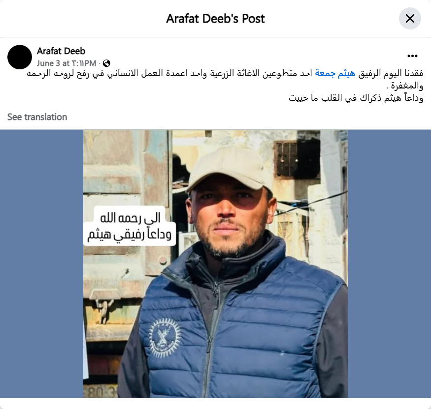Click the beige cap in the photo

tap(228, 169)
